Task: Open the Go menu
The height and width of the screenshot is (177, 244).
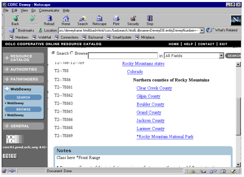Action: (34, 10)
